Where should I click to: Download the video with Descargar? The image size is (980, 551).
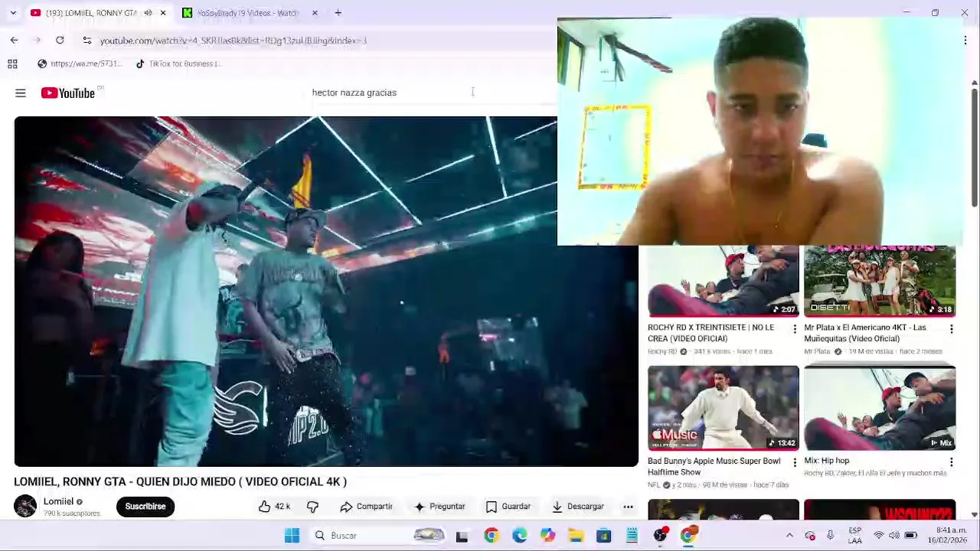coord(578,507)
